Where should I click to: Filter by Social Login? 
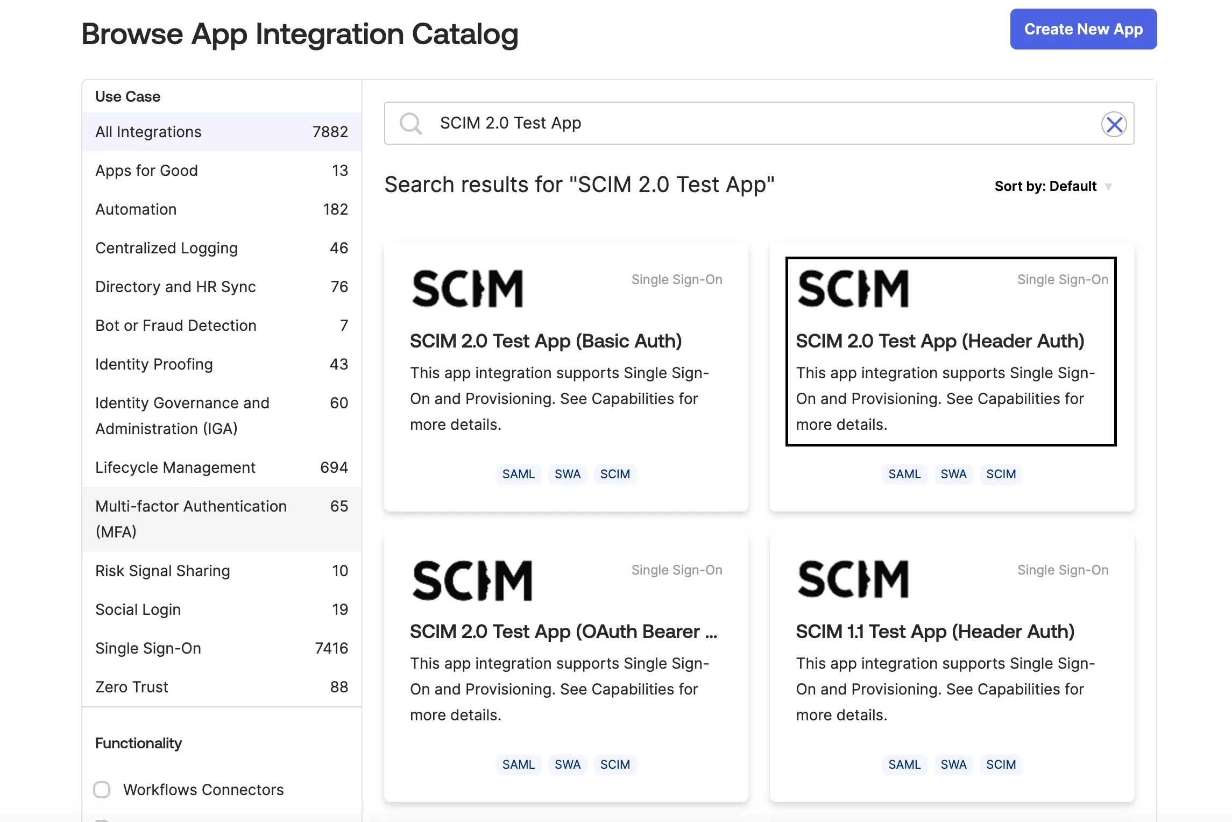pyautogui.click(x=222, y=610)
